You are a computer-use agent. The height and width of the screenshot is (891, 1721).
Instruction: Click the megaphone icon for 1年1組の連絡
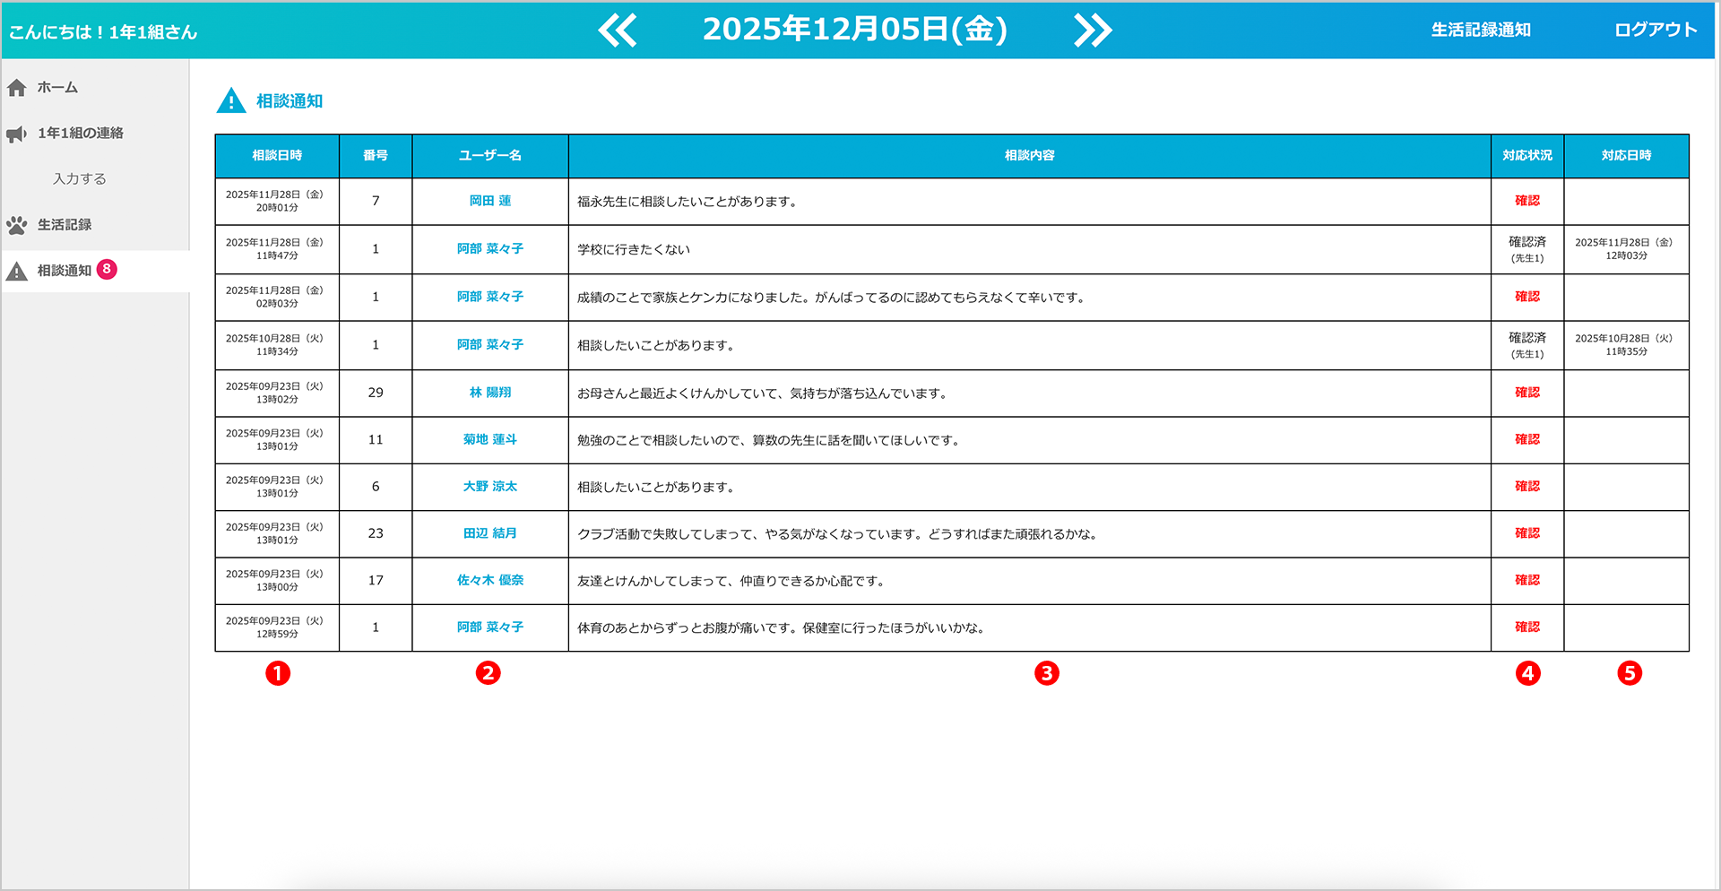point(17,134)
